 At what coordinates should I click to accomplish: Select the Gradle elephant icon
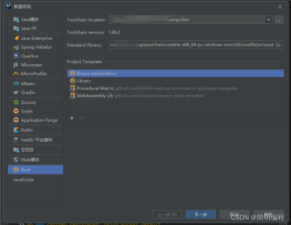click(x=16, y=92)
